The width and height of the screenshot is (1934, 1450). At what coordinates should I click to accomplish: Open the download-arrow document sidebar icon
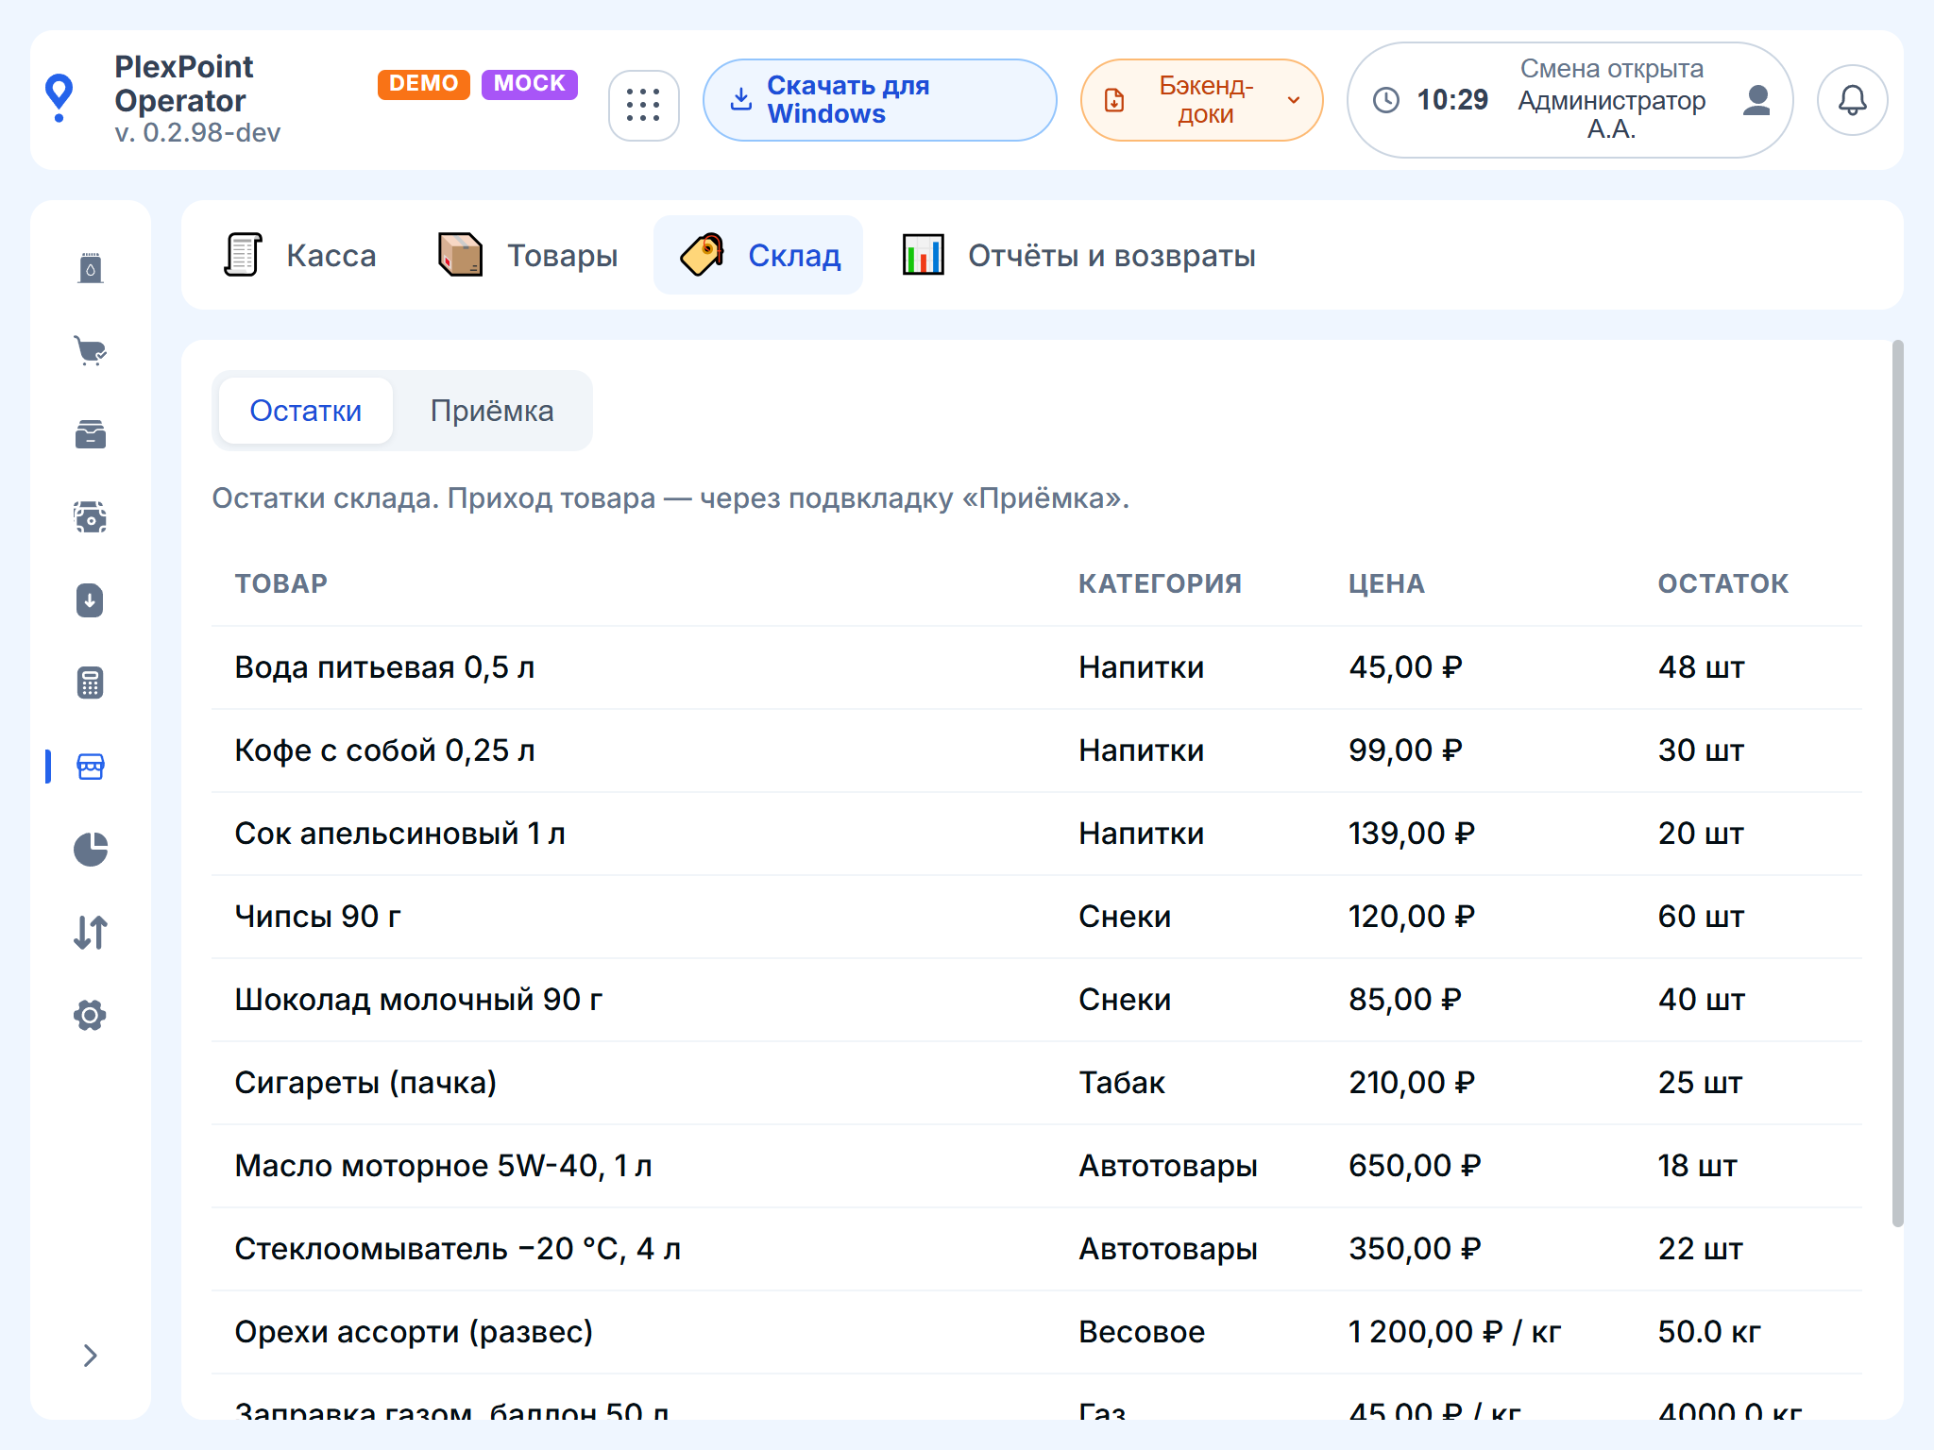point(91,600)
